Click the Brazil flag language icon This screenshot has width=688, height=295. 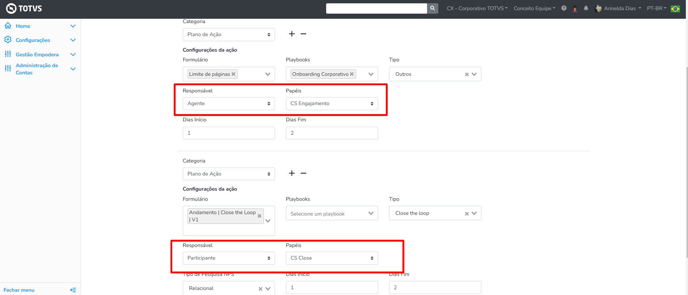(x=675, y=9)
